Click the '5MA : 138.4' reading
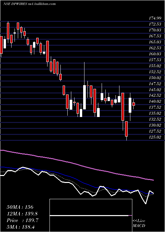The image size is (165, 232). (x=20, y=227)
